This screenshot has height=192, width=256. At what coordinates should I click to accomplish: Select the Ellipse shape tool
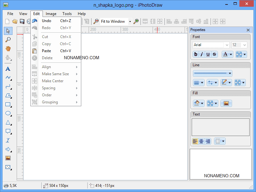(8, 113)
